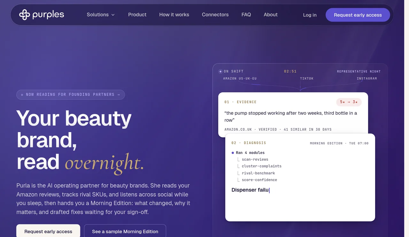Open See a sample Morning Edition
Image resolution: width=409 pixels, height=237 pixels.
(125, 232)
